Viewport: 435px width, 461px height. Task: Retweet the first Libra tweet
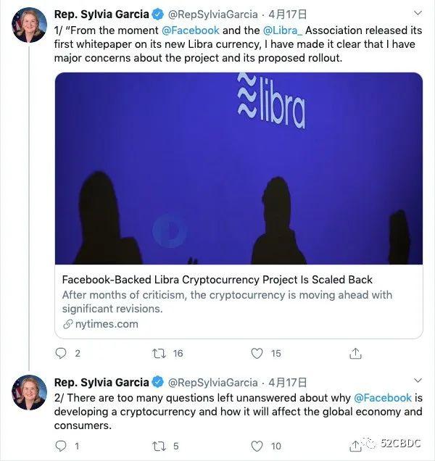tap(159, 354)
